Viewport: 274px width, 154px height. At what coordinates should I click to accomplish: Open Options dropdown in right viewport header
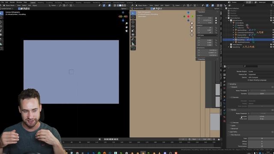[217, 9]
